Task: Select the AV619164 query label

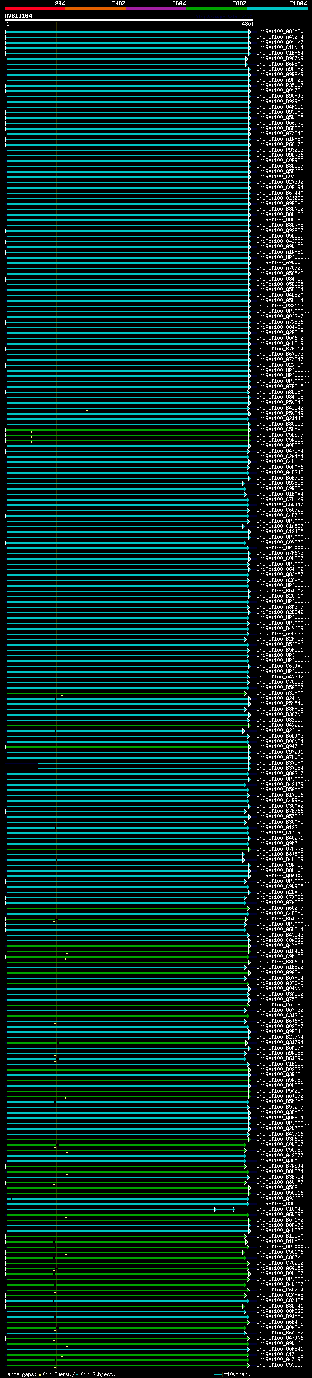Action: coord(18,16)
